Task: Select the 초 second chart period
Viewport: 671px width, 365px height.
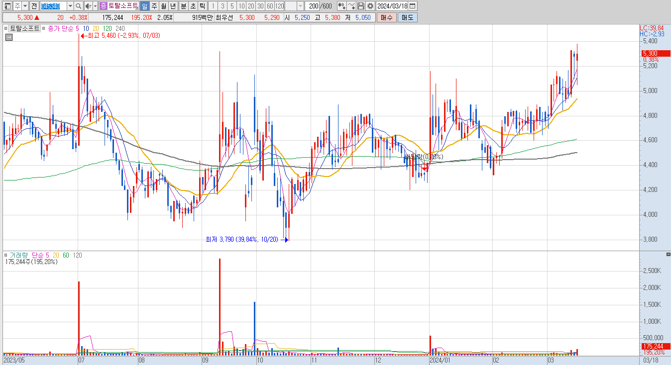Action: click(x=193, y=6)
